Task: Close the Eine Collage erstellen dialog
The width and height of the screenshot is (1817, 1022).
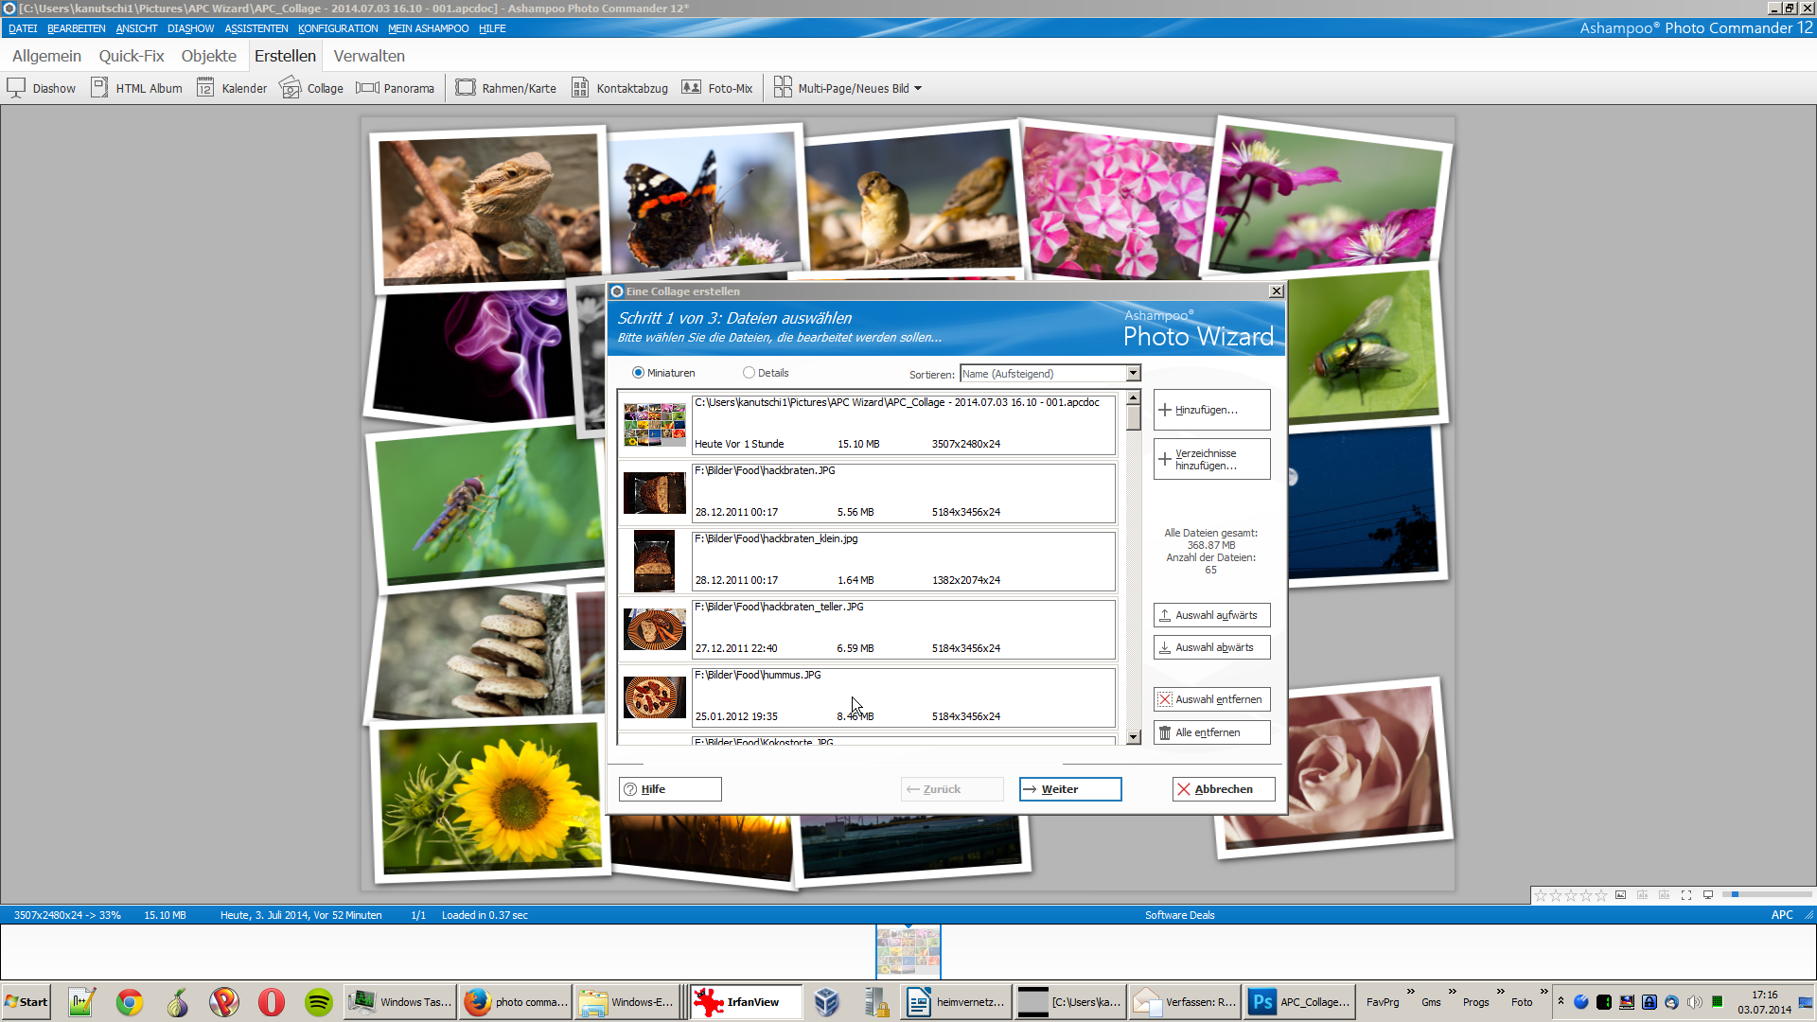Action: point(1276,291)
